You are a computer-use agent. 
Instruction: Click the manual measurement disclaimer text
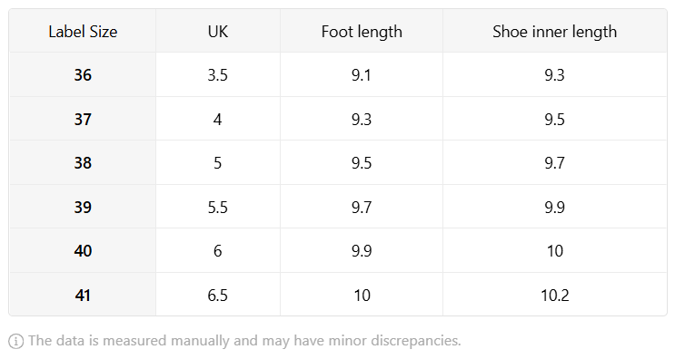click(x=244, y=341)
